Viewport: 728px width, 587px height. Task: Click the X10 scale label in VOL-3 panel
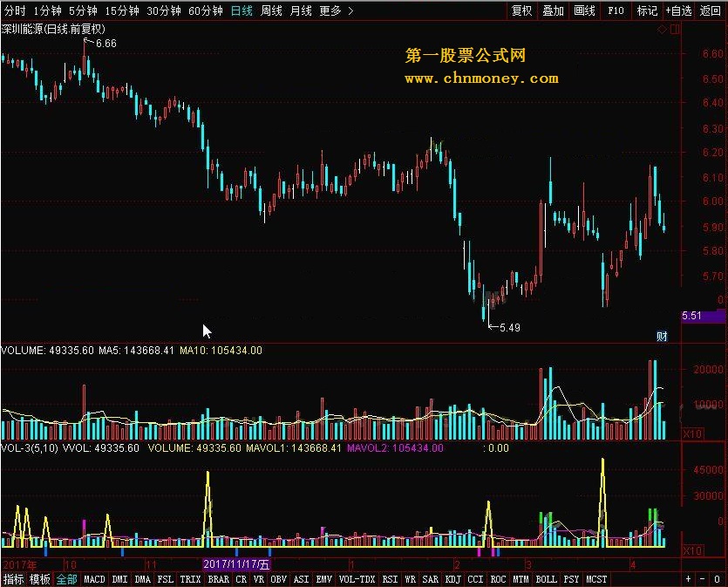[x=693, y=550]
